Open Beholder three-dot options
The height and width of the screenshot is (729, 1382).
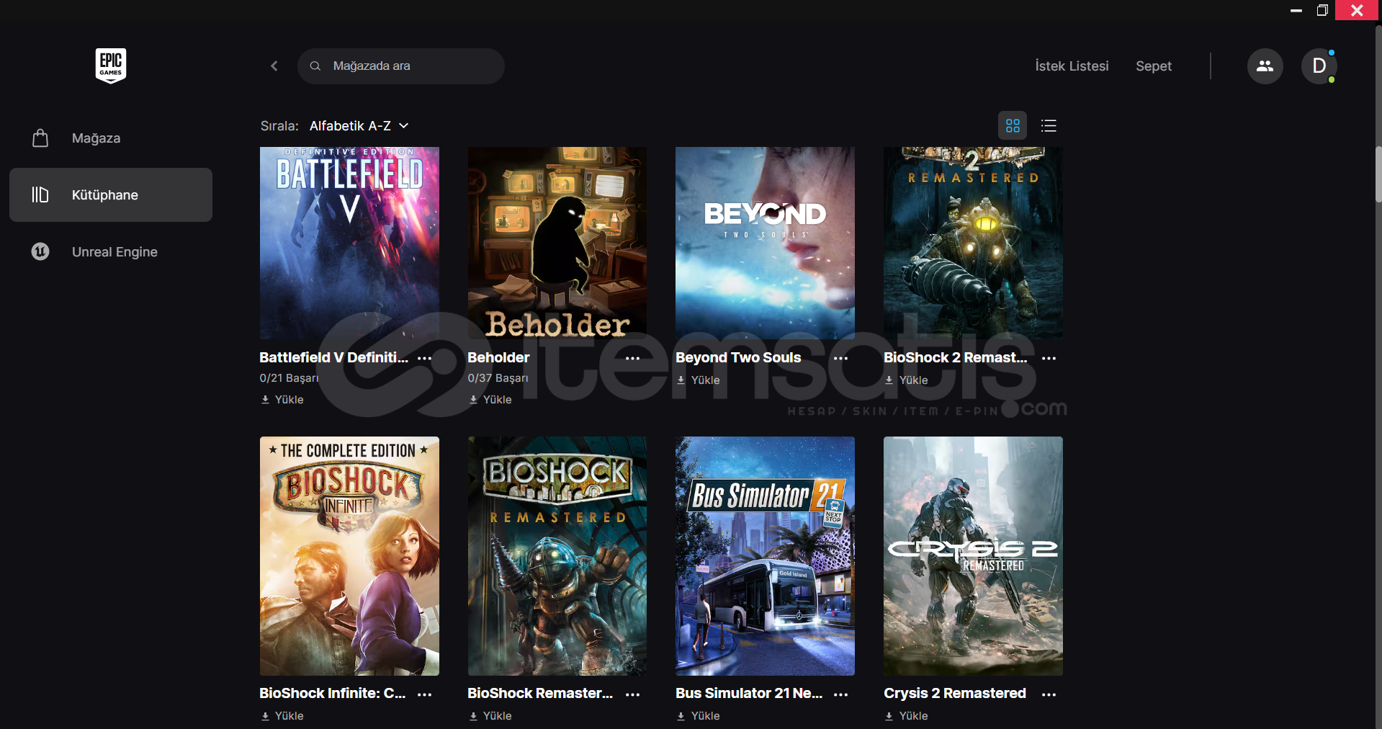[632, 358]
